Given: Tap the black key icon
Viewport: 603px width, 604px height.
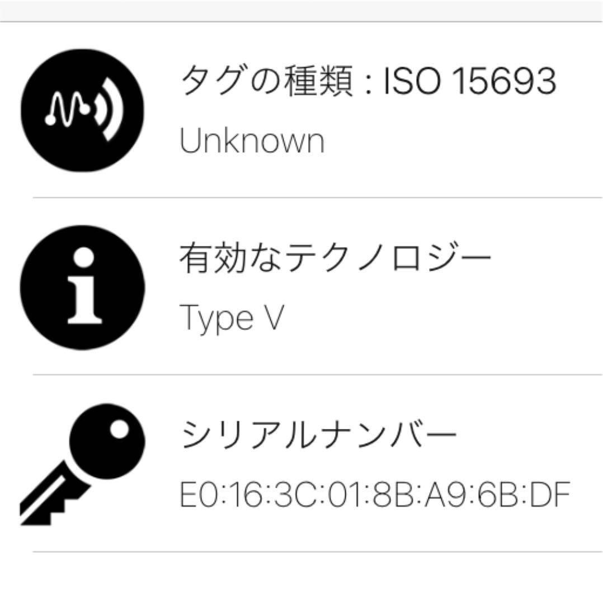Looking at the screenshot, I should click(82, 465).
